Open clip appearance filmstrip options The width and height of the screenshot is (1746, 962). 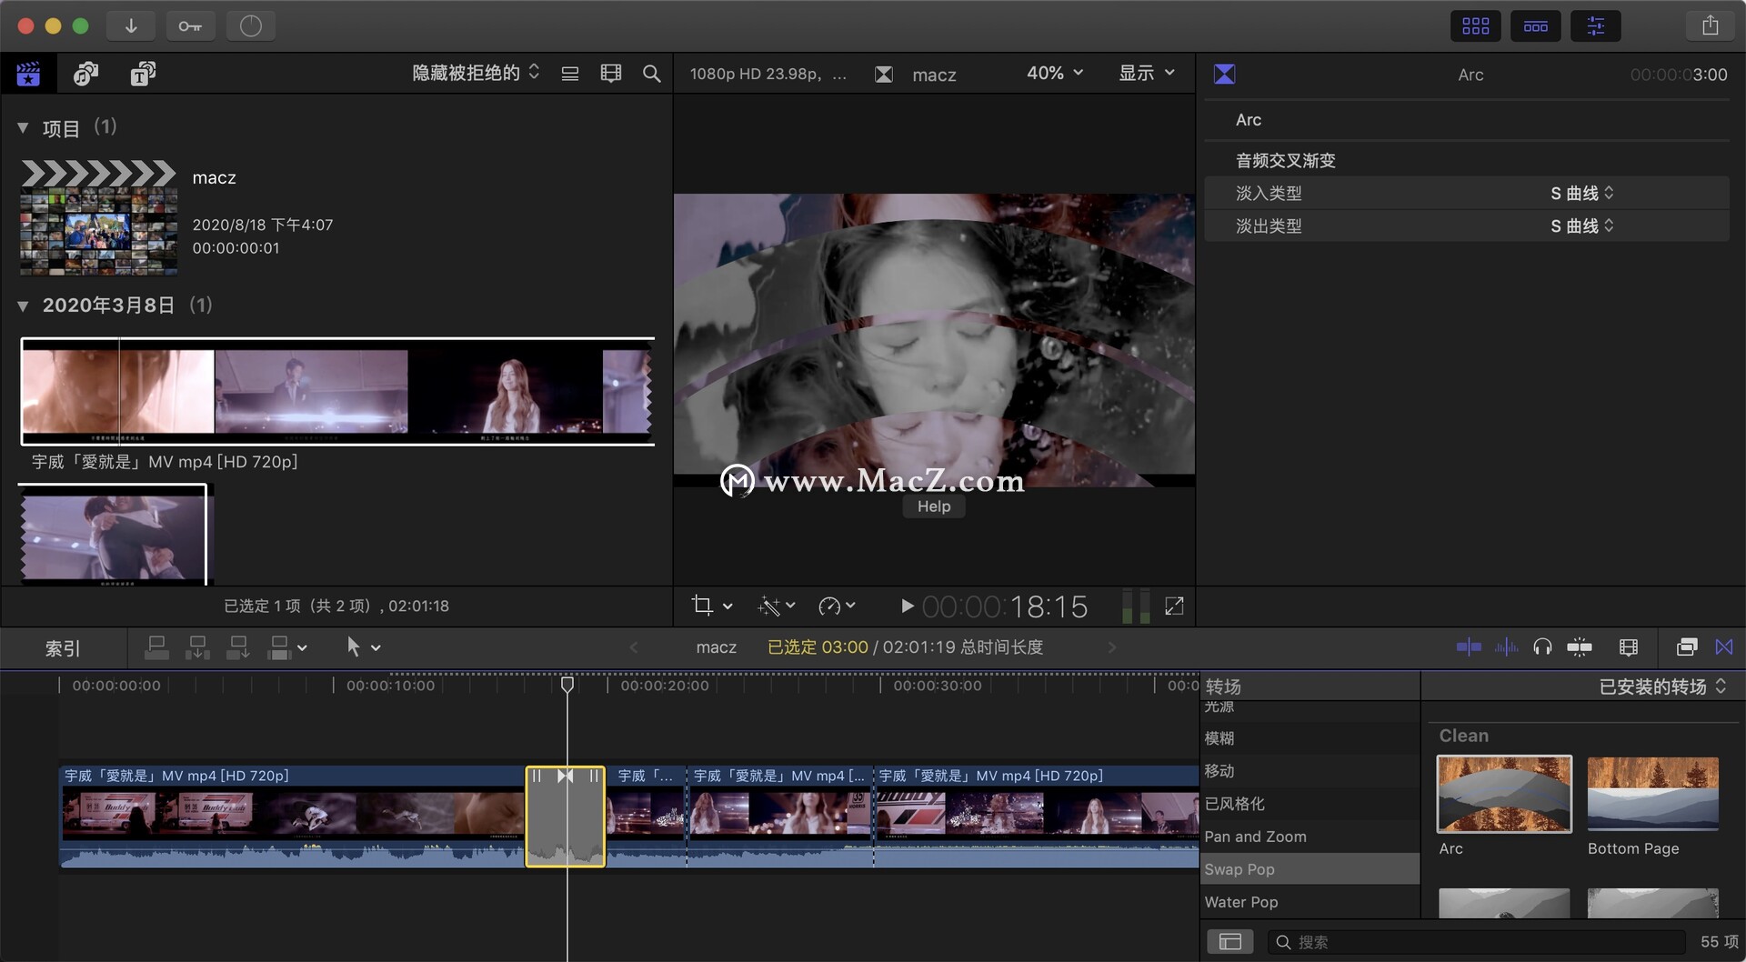[x=611, y=74]
